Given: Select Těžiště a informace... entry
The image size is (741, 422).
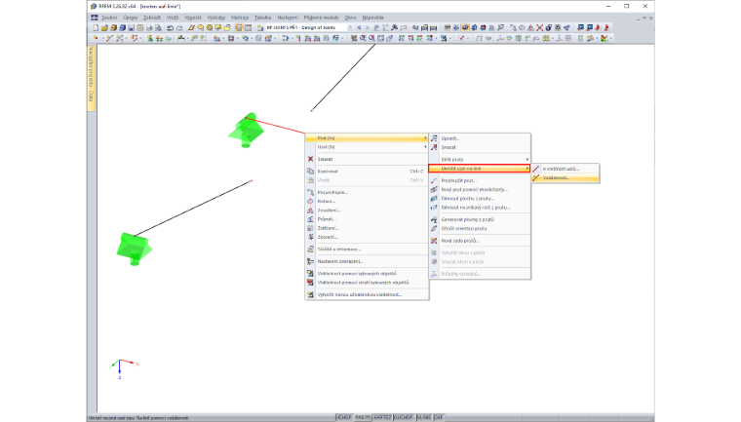Looking at the screenshot, I should (x=367, y=249).
